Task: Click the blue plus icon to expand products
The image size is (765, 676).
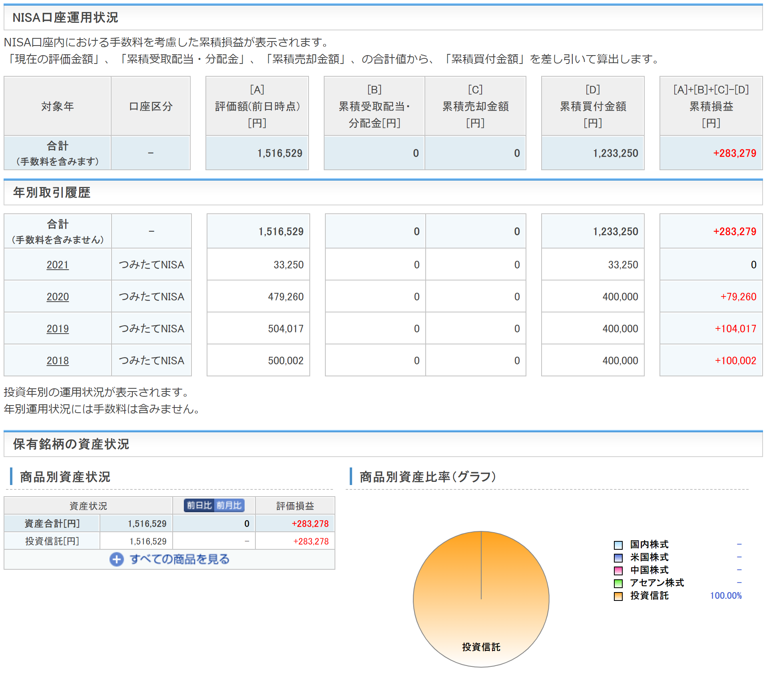Action: pos(116,559)
